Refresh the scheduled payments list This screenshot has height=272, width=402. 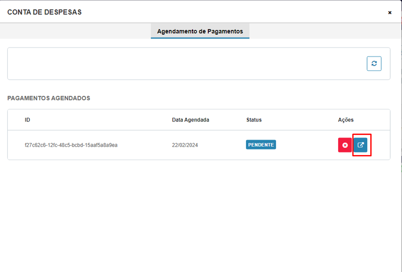(x=374, y=63)
